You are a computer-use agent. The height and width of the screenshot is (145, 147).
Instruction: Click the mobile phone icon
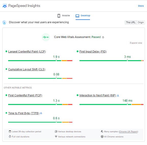coord(59,16)
